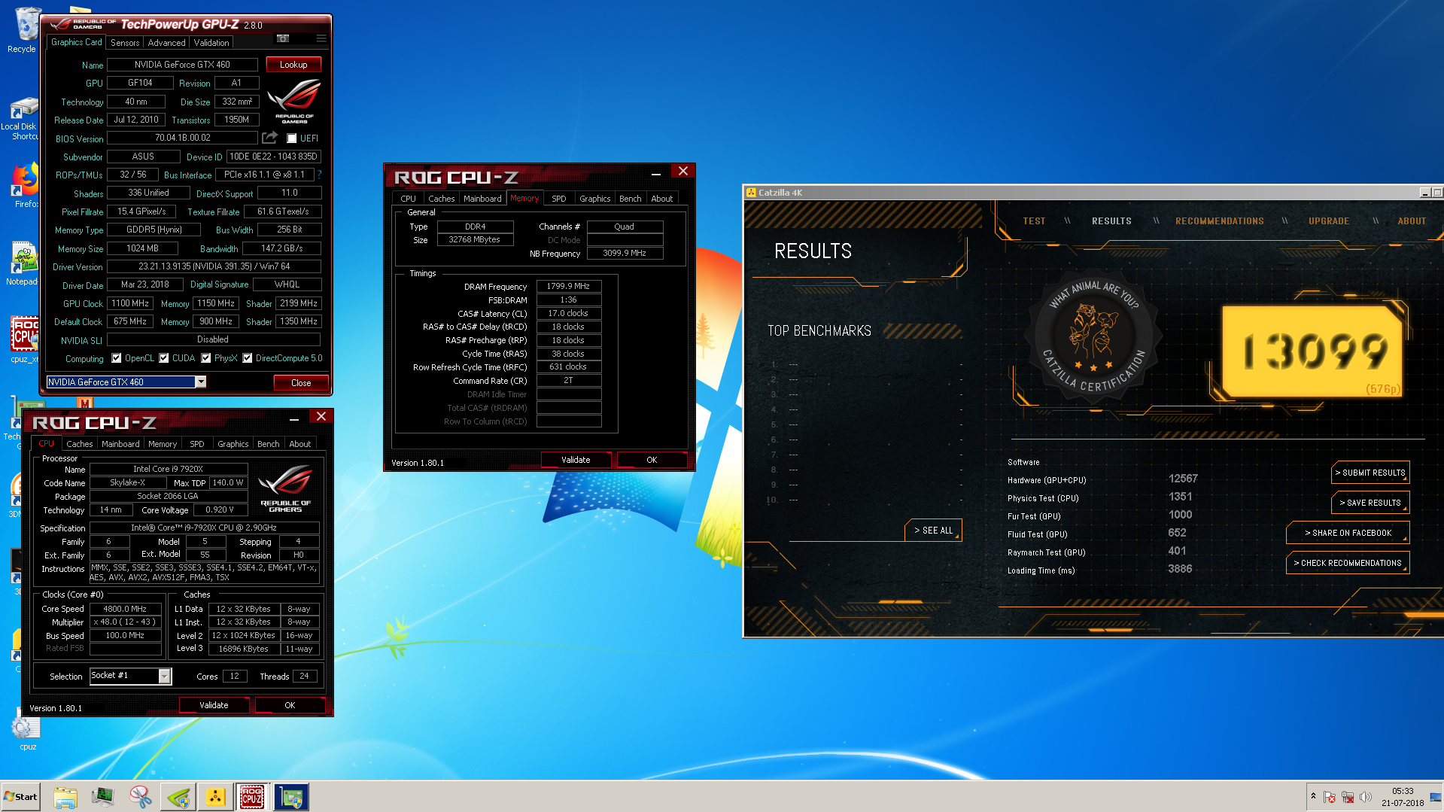Click the Lookup button in GPU-Z
The height and width of the screenshot is (812, 1444).
tap(293, 65)
